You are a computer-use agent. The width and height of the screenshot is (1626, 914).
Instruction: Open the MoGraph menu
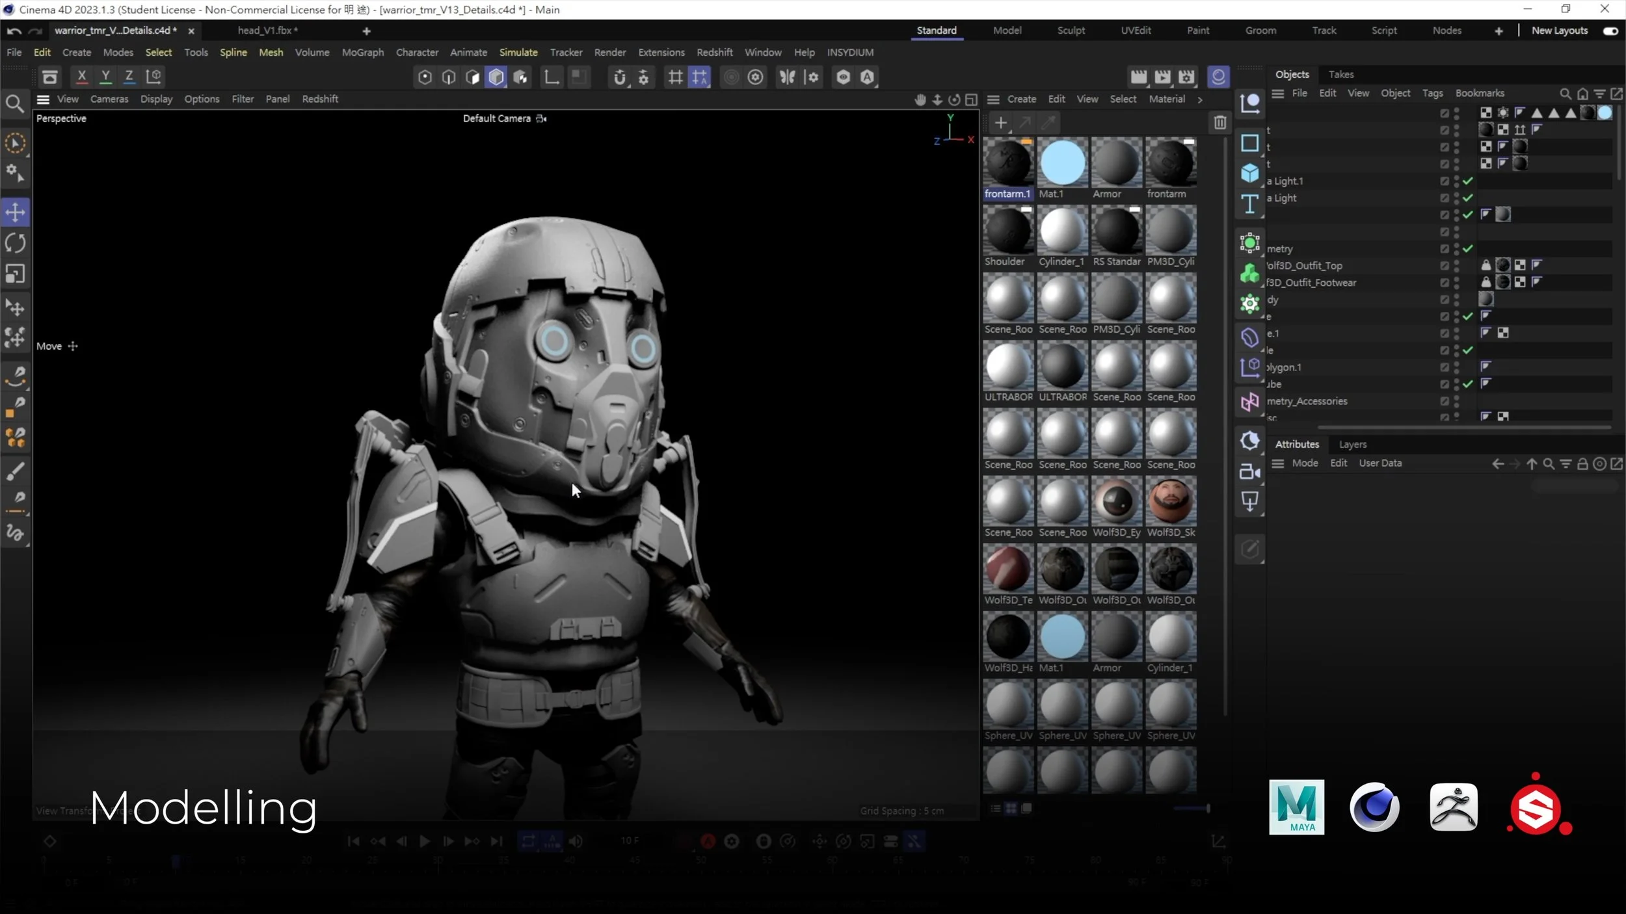[362, 52]
